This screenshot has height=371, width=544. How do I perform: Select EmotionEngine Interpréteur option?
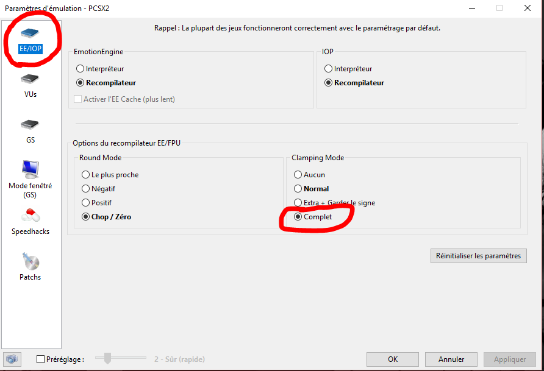81,69
